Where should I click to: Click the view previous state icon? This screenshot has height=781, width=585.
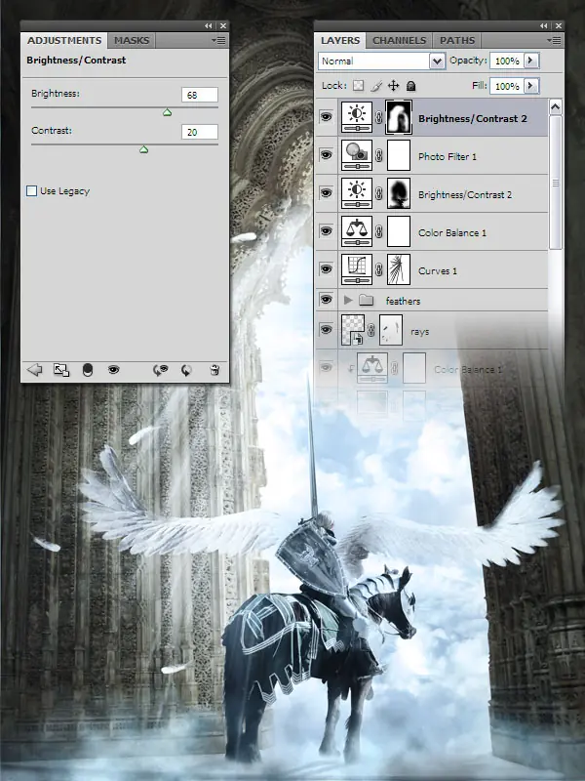click(160, 370)
